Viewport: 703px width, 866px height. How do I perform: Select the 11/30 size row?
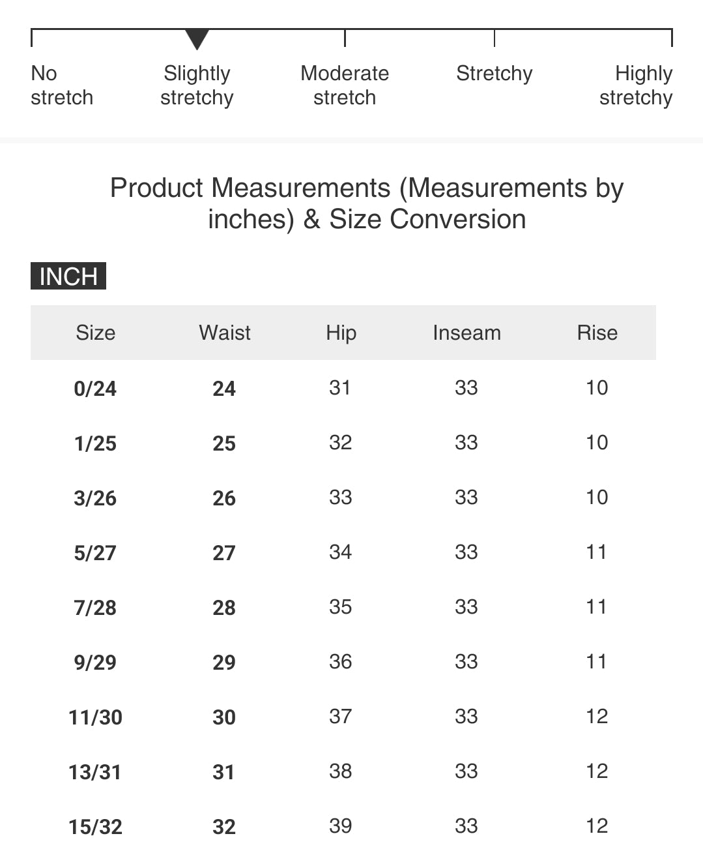(x=95, y=717)
